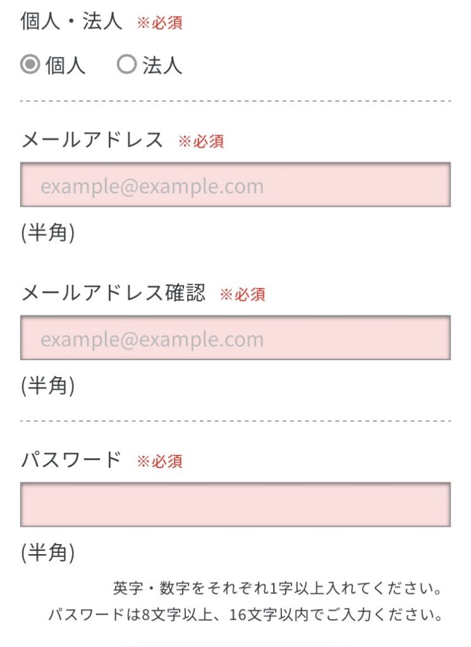Click ※必須 marker beside メールアドレス確認
The image size is (471, 647).
pos(243,294)
